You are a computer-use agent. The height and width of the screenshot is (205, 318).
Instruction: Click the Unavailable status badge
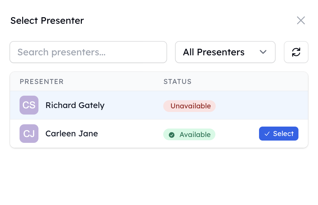pyautogui.click(x=189, y=106)
